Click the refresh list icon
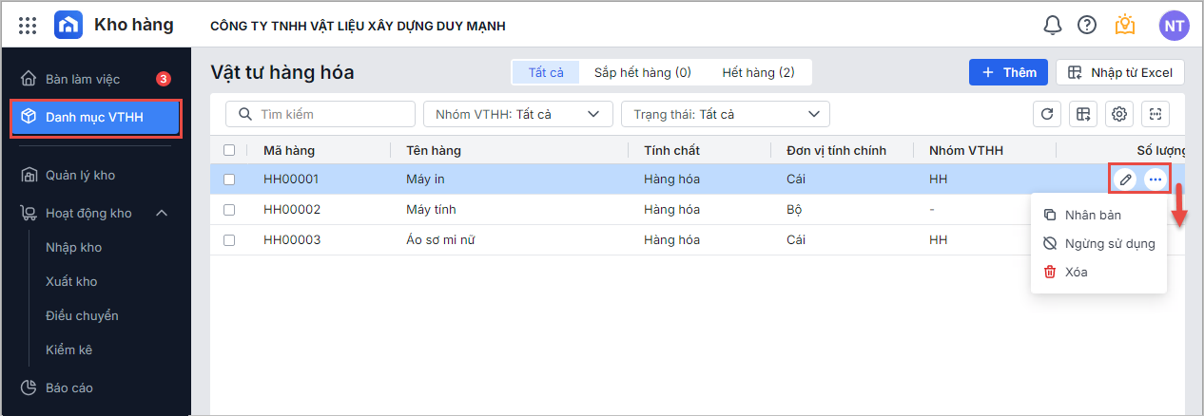The image size is (1204, 416). (1047, 115)
